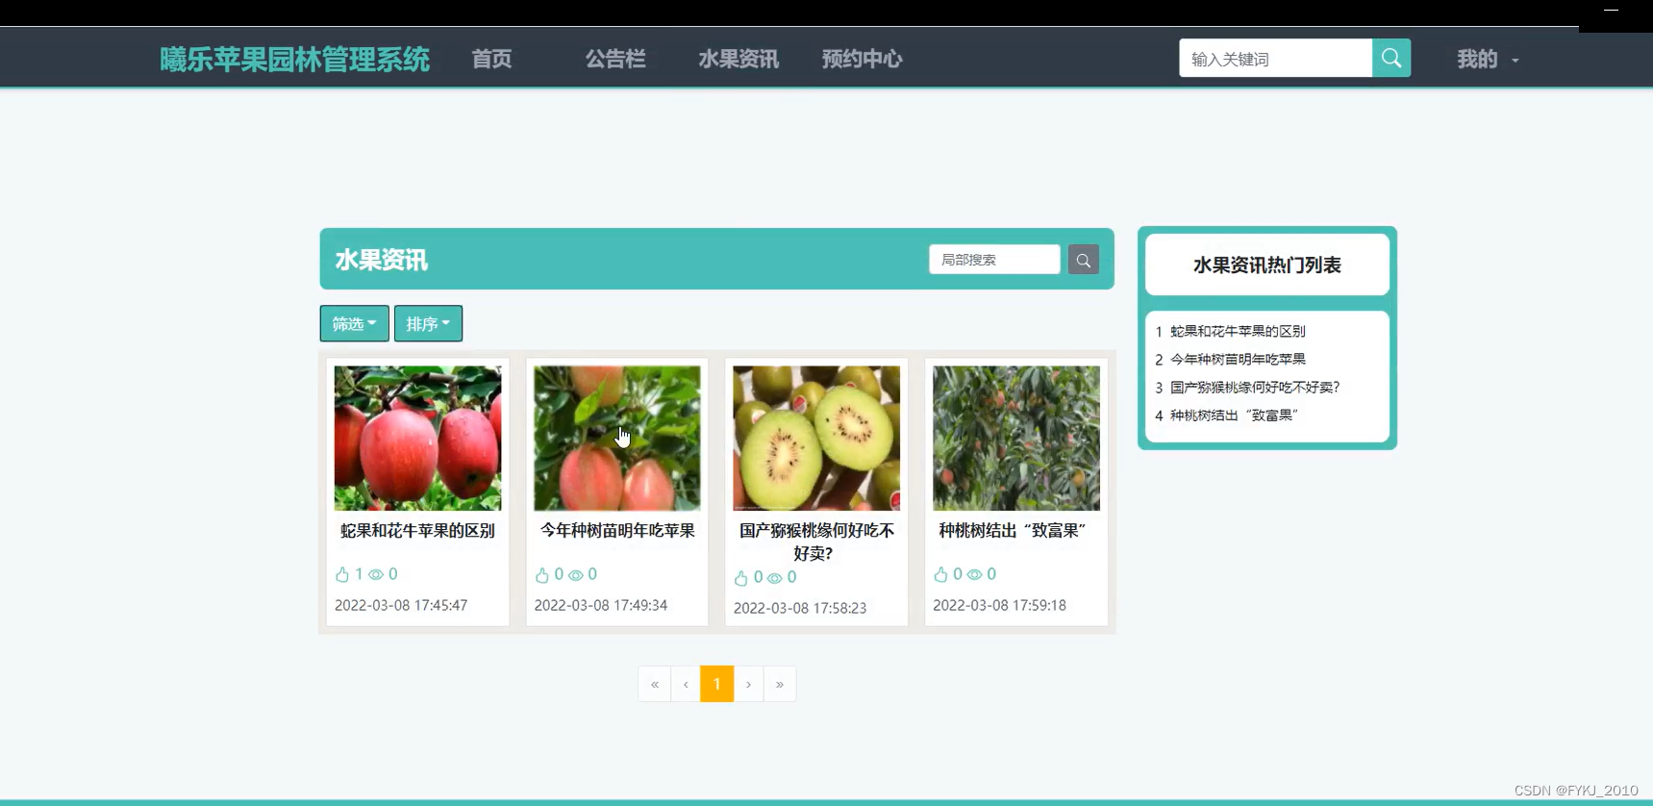Go to 首页 in the navigation bar
Image resolution: width=1653 pixels, height=806 pixels.
pos(491,59)
